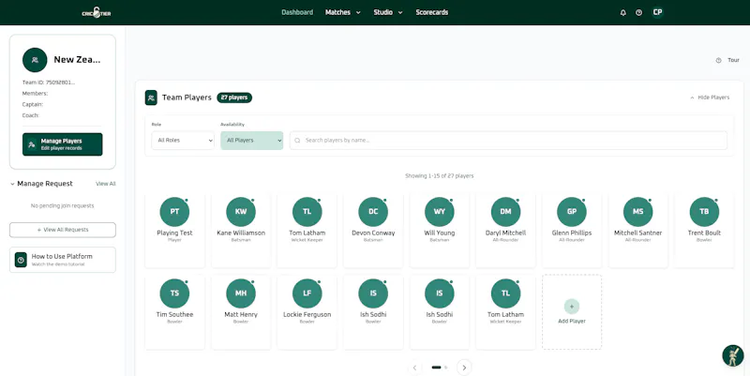Click the search players by name field
Viewport: 750px width, 376px height.
tap(508, 140)
